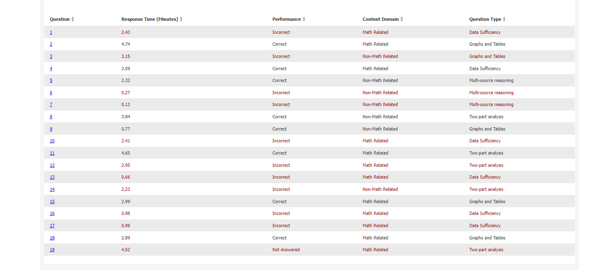Sort table by Performance column header
This screenshot has width=608, height=270.
pyautogui.click(x=286, y=19)
